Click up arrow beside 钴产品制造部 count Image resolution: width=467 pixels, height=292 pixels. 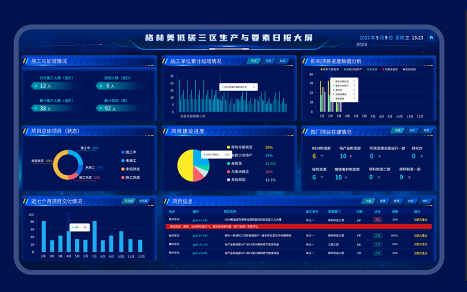pyautogui.click(x=351, y=157)
